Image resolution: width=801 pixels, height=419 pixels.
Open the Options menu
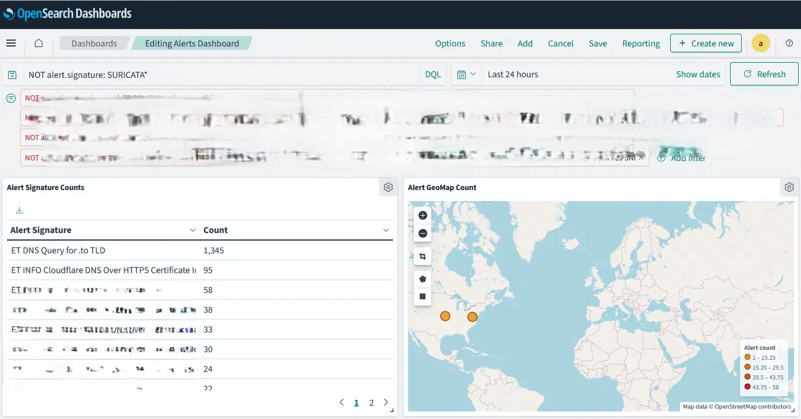(x=450, y=44)
